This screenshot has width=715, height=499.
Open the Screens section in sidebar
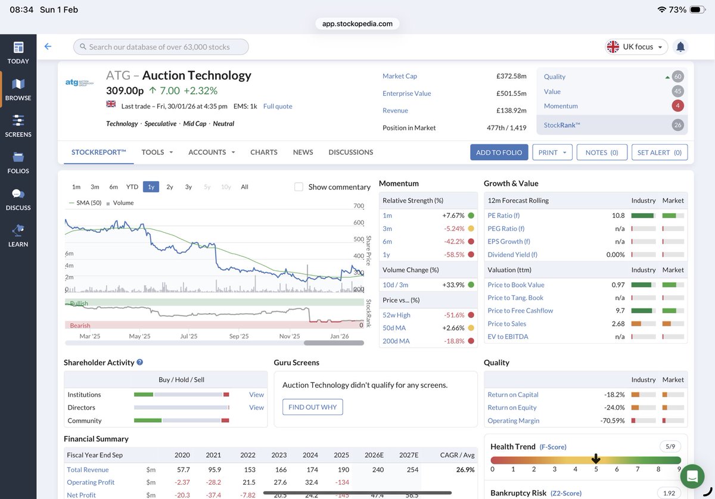click(18, 126)
